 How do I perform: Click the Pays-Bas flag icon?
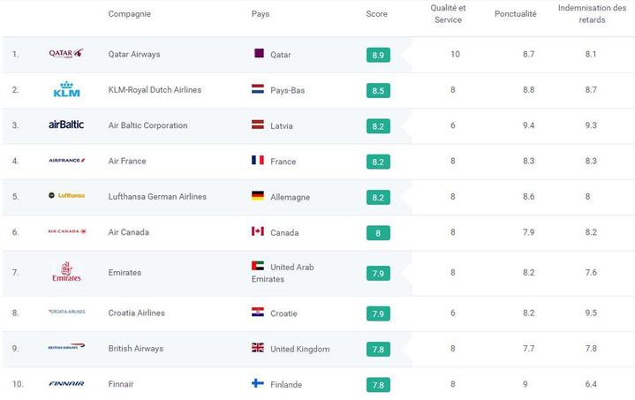(258, 88)
